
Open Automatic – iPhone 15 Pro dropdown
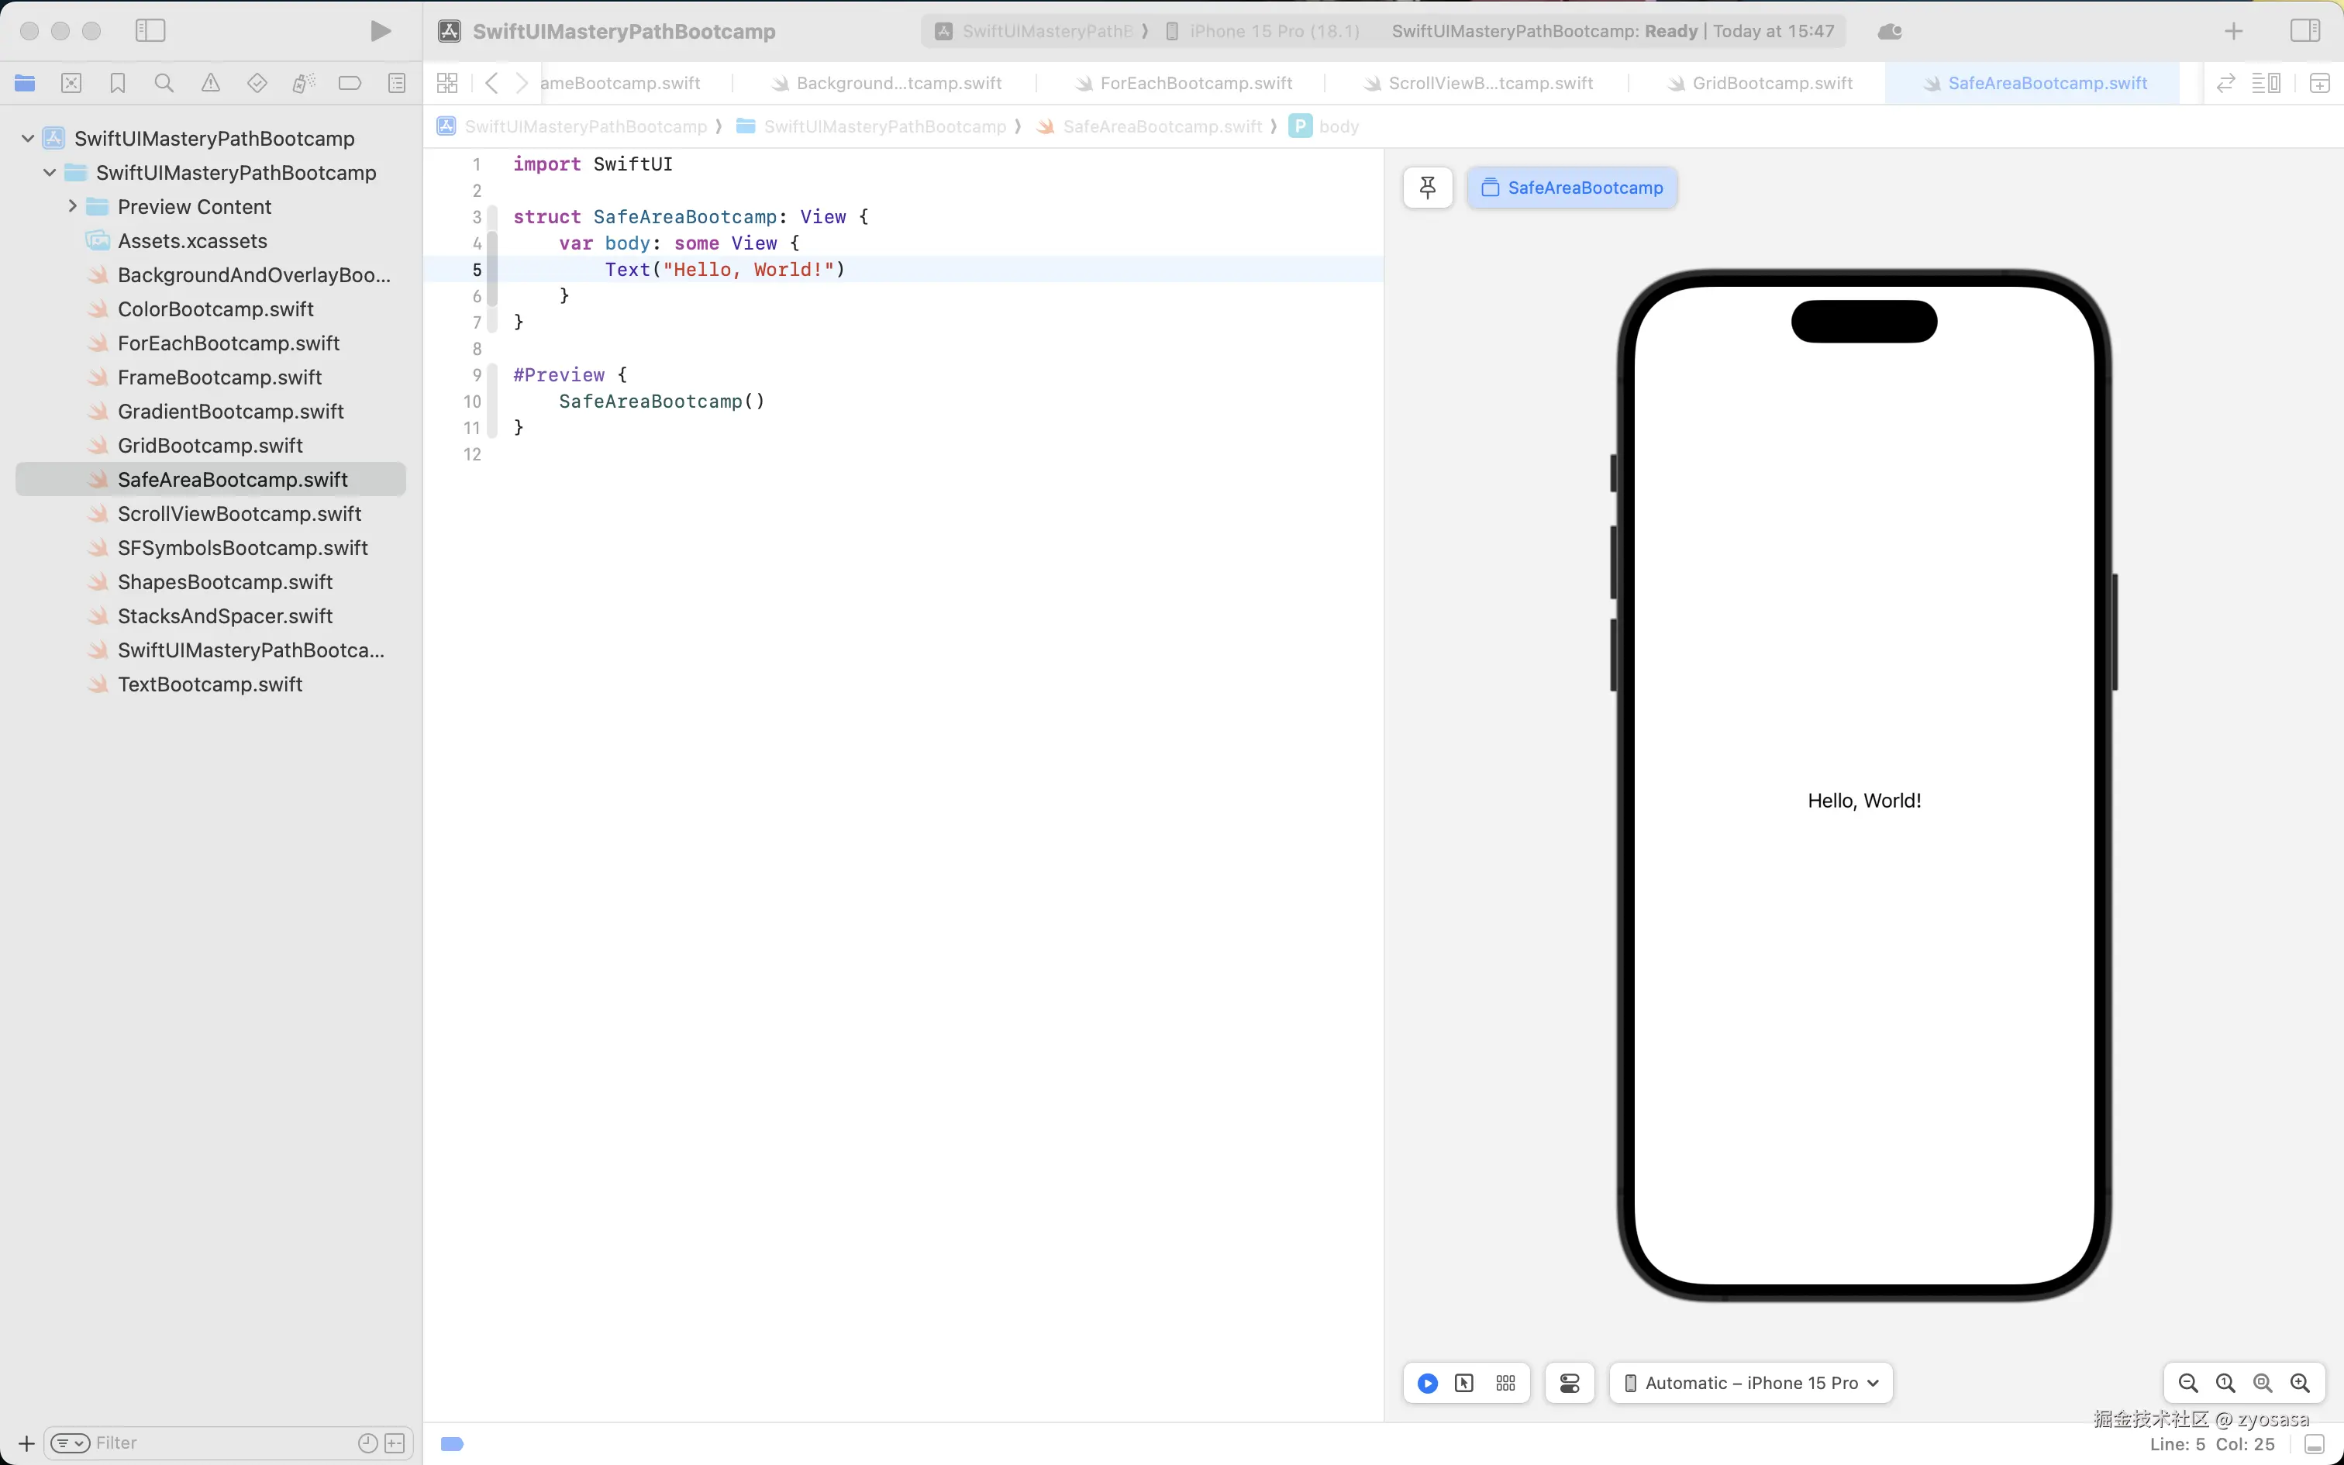click(1751, 1383)
